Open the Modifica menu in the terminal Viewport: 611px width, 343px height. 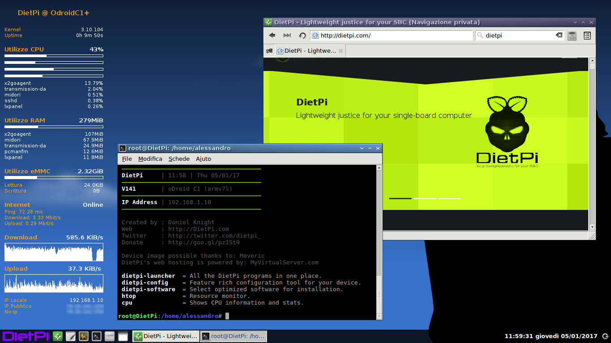[x=150, y=159]
